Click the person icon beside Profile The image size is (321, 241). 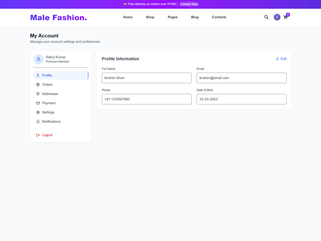[38, 76]
